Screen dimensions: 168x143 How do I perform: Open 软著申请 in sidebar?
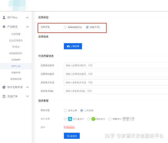(x=16, y=73)
